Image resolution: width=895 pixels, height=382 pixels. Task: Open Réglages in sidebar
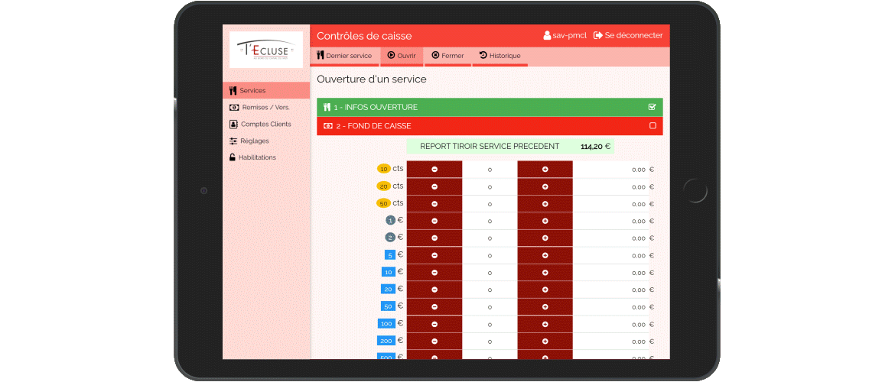266,141
